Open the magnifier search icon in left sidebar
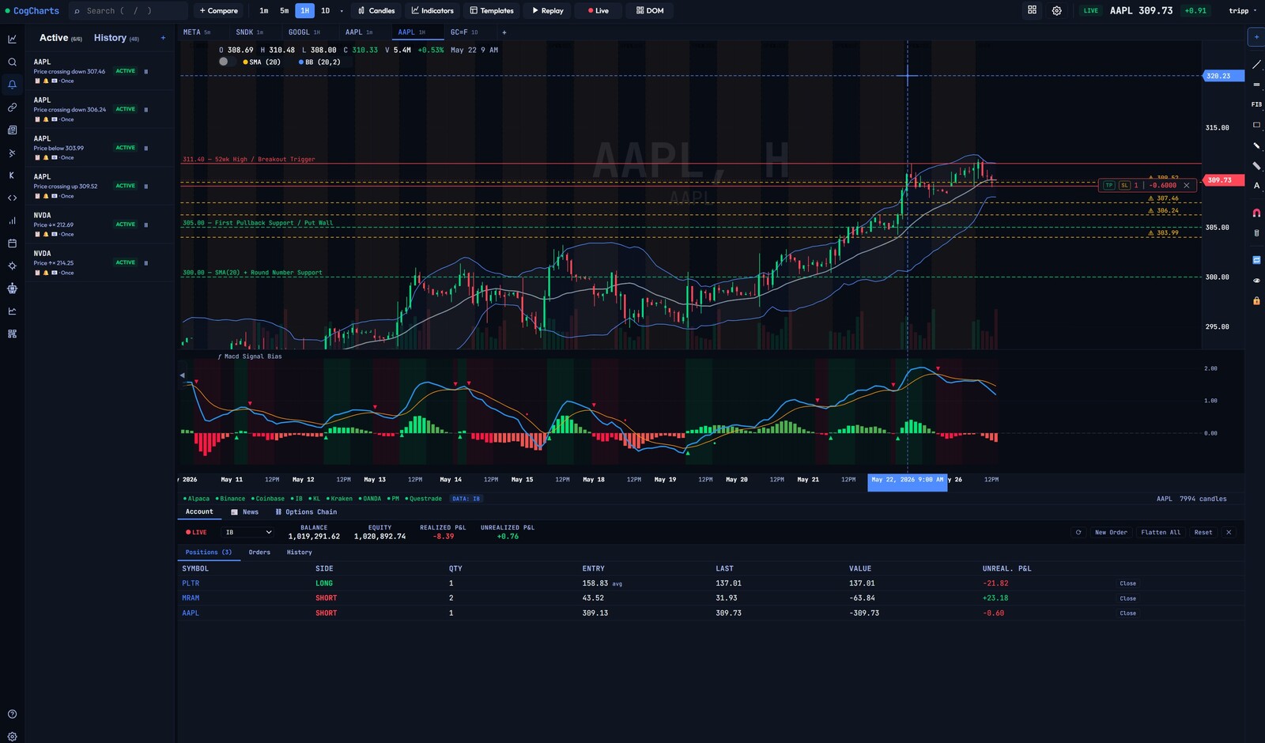This screenshot has width=1265, height=743. pyautogui.click(x=12, y=62)
